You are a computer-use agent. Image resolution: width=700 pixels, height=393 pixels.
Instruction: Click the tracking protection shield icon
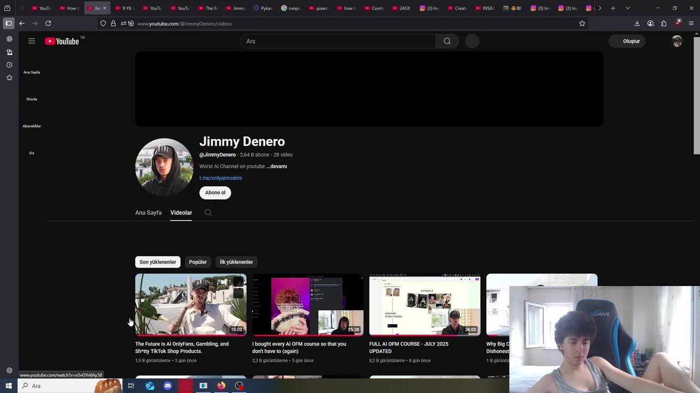point(103,23)
